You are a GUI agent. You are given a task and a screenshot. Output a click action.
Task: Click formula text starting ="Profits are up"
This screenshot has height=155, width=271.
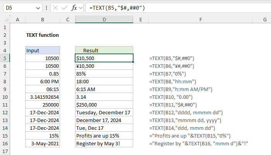coord(190,136)
